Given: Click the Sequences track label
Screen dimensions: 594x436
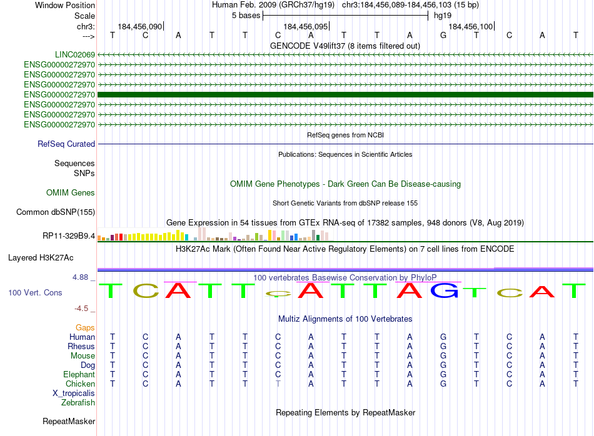Looking at the screenshot, I should (x=74, y=163).
